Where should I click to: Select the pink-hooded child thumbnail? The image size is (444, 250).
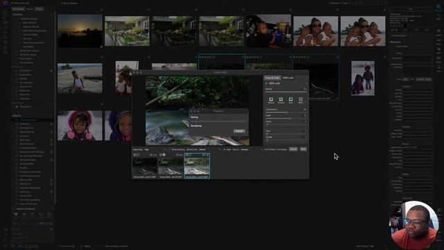click(x=80, y=126)
